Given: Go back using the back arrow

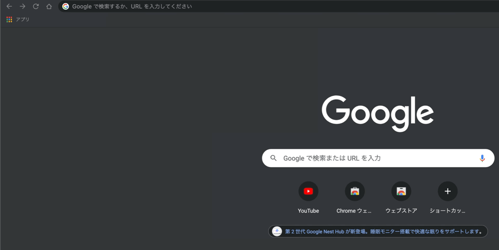Looking at the screenshot, I should pos(9,6).
